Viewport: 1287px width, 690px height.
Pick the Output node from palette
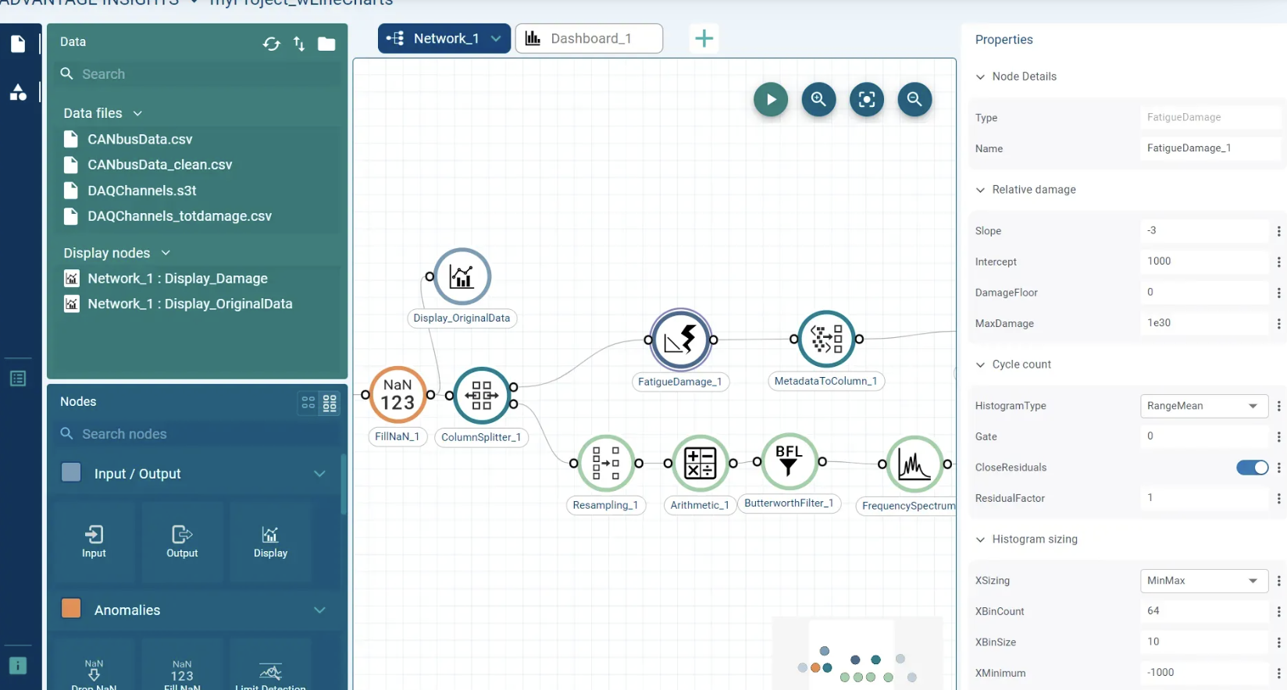point(182,542)
